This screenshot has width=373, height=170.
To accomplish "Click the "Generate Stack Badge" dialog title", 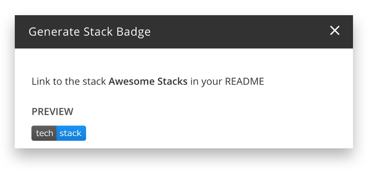I will (90, 32).
